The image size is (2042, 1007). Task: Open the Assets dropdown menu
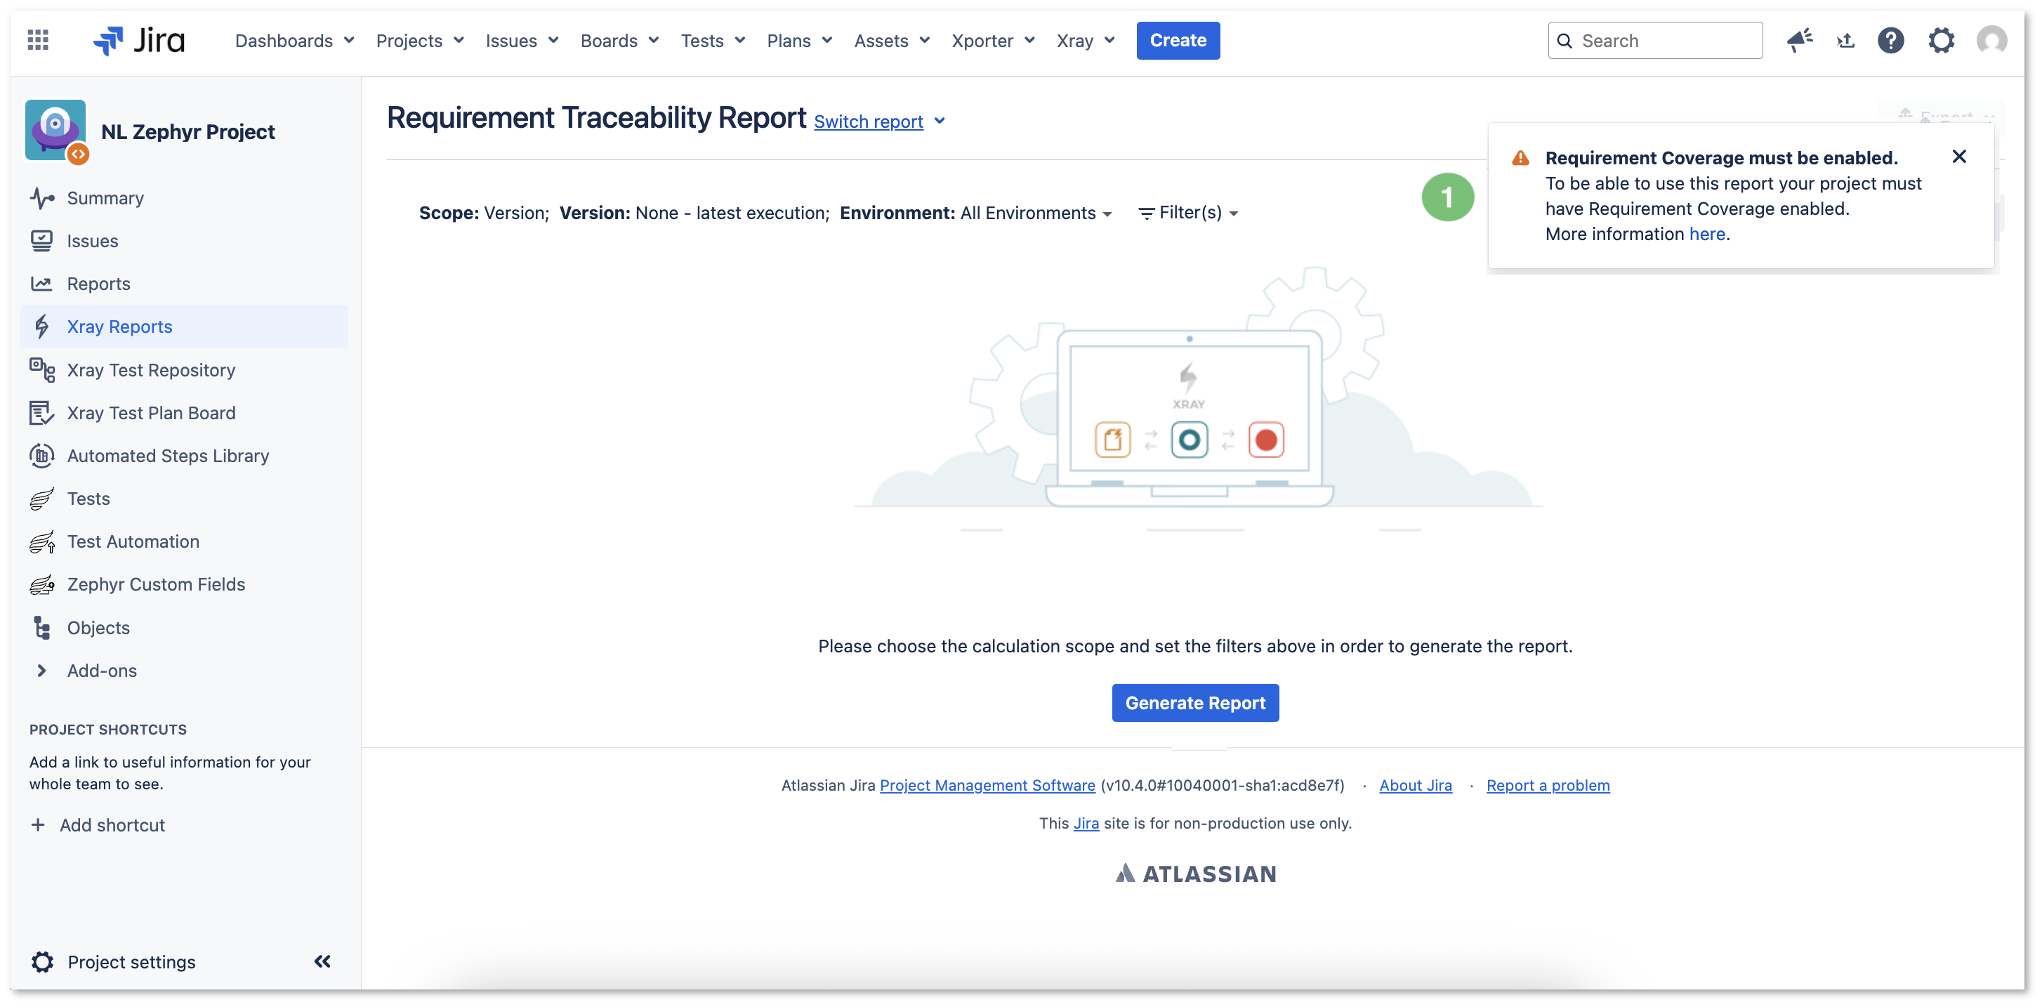click(892, 41)
